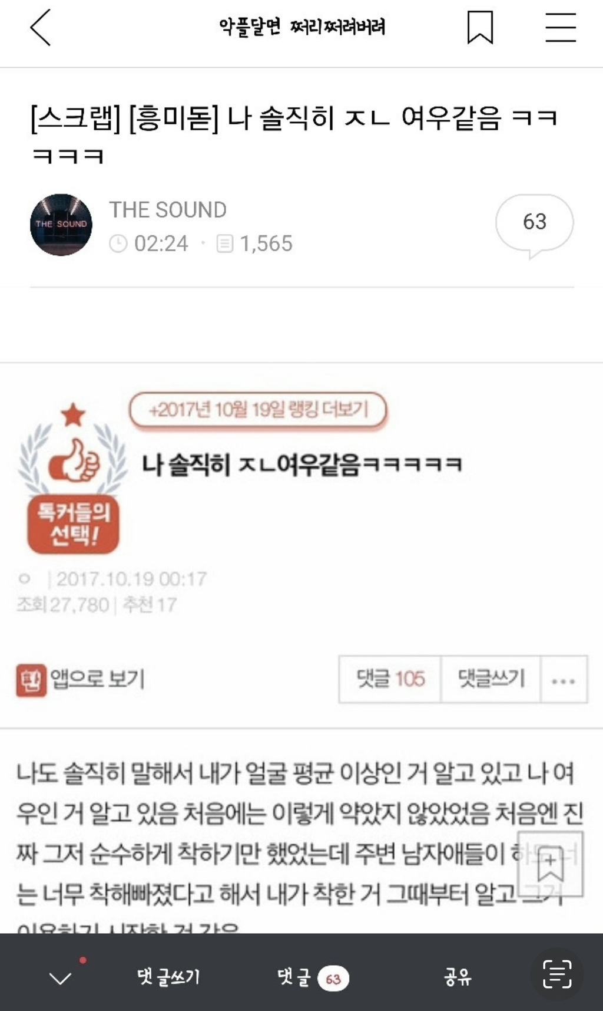Open 댓글 63 in the bottom bar
The width and height of the screenshot is (603, 1011).
coord(313,978)
